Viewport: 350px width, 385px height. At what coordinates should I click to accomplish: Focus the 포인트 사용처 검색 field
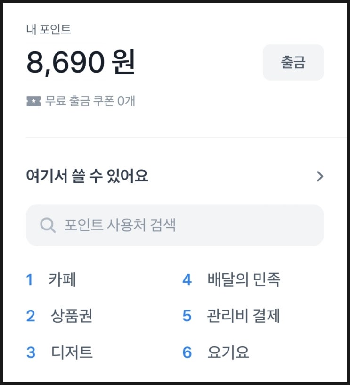[x=175, y=225]
